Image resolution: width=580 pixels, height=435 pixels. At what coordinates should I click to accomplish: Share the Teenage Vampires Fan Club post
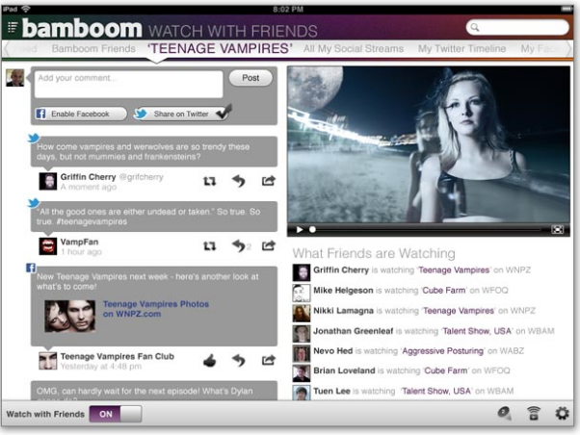pyautogui.click(x=269, y=360)
